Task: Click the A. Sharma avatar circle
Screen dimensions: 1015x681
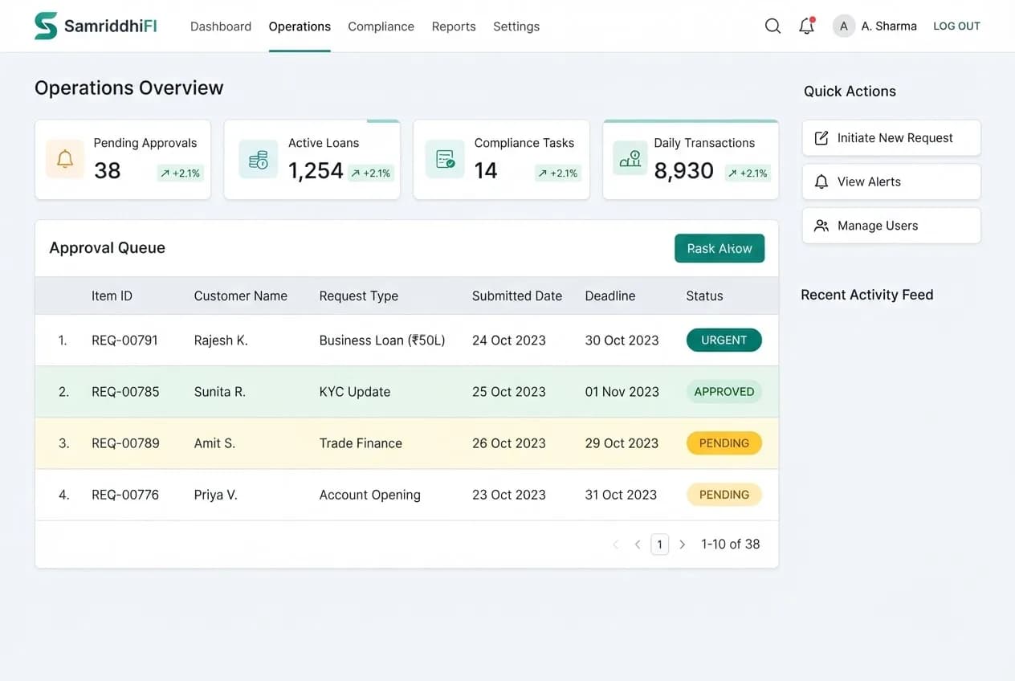Action: click(x=843, y=27)
